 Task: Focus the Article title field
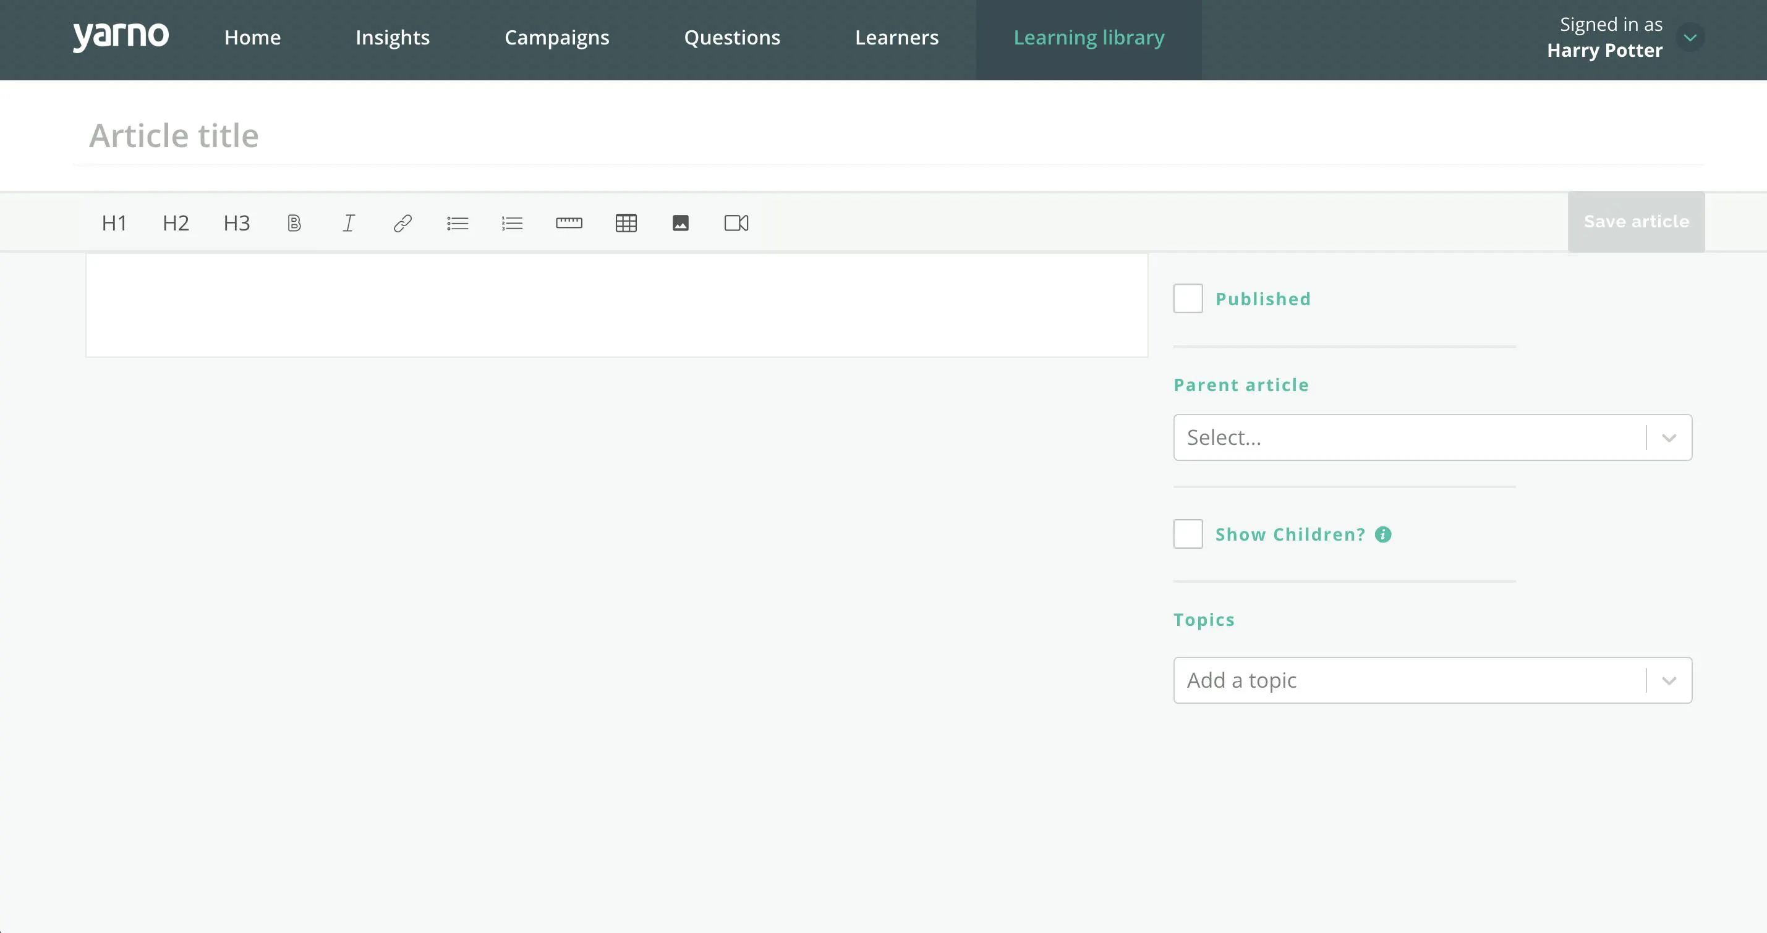(x=888, y=136)
